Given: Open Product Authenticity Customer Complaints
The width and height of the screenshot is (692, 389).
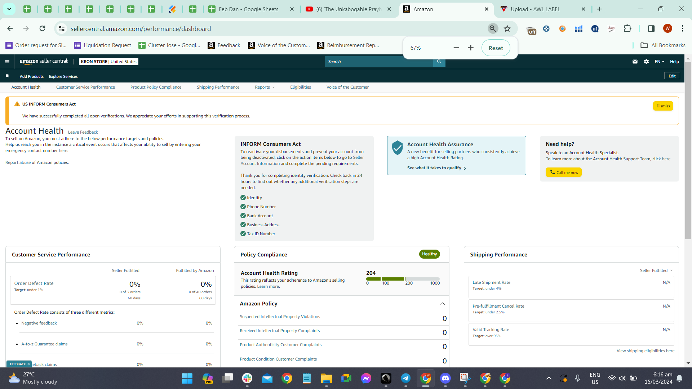Looking at the screenshot, I should click(281, 345).
